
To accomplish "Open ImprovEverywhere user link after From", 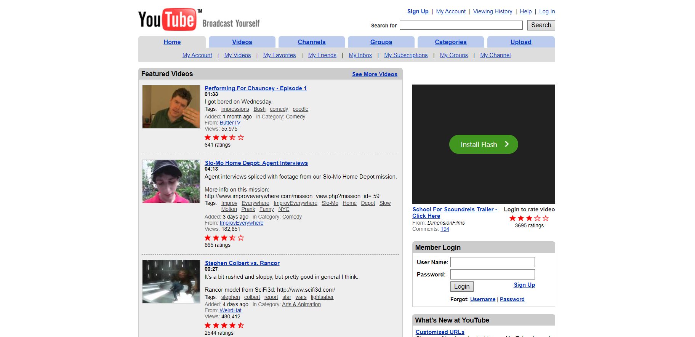I will (242, 223).
